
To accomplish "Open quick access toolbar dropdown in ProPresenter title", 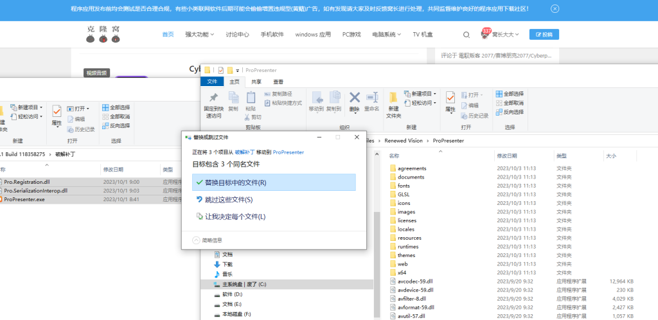I will (x=238, y=71).
